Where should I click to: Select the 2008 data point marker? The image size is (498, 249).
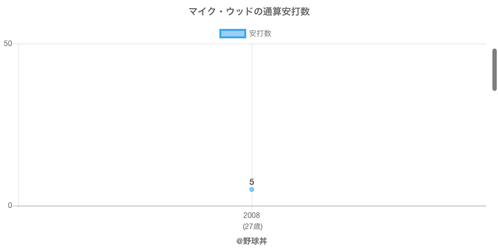(x=251, y=189)
